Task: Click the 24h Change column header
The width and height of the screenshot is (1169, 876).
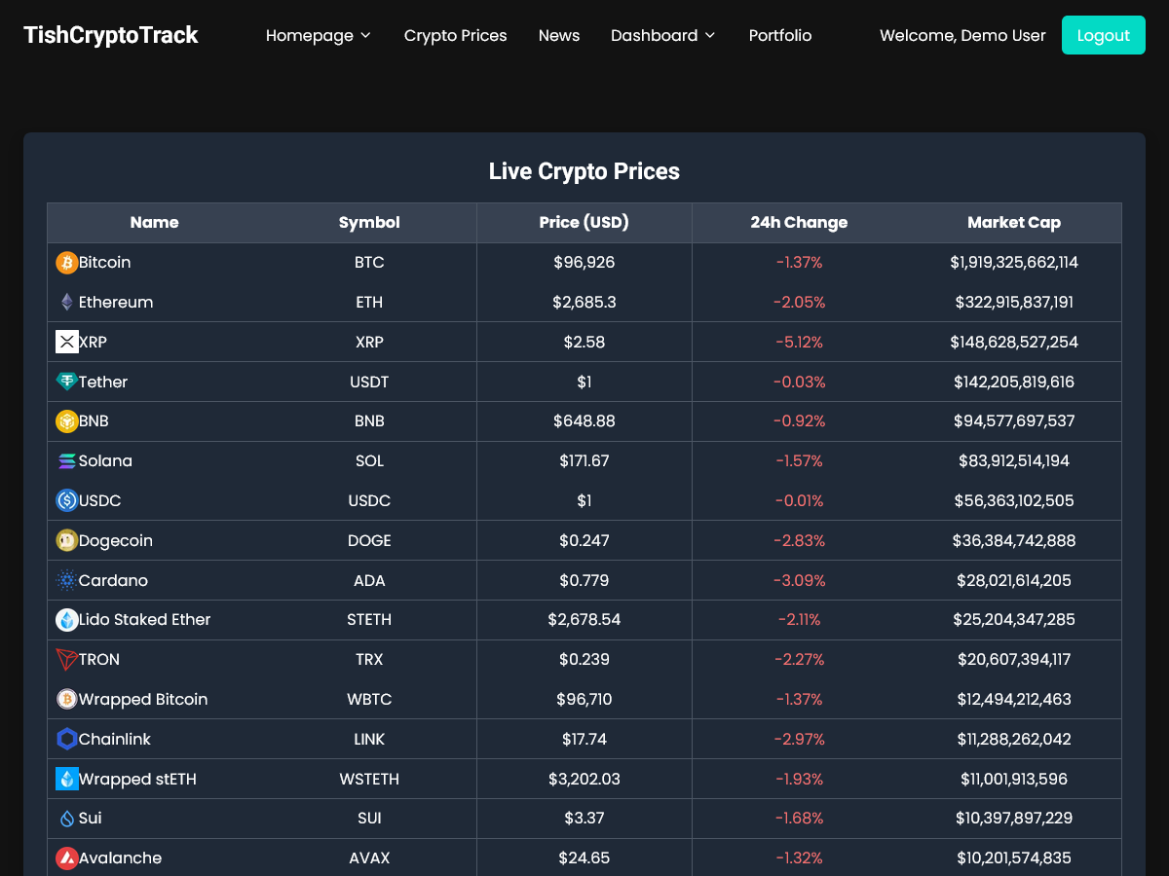Action: coord(799,223)
